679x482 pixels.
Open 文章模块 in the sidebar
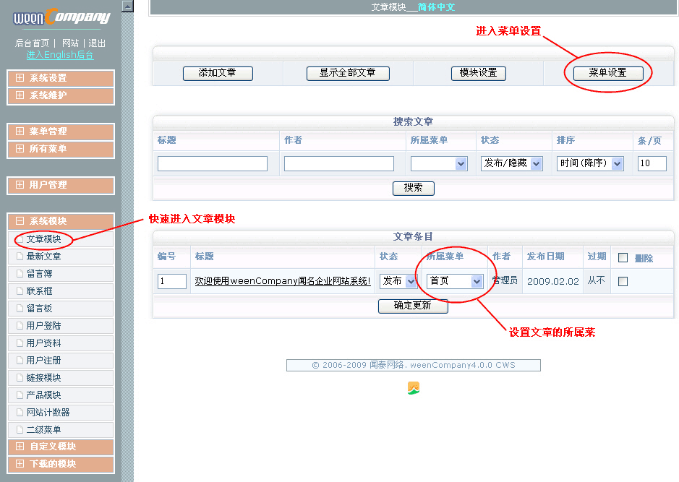point(61,239)
